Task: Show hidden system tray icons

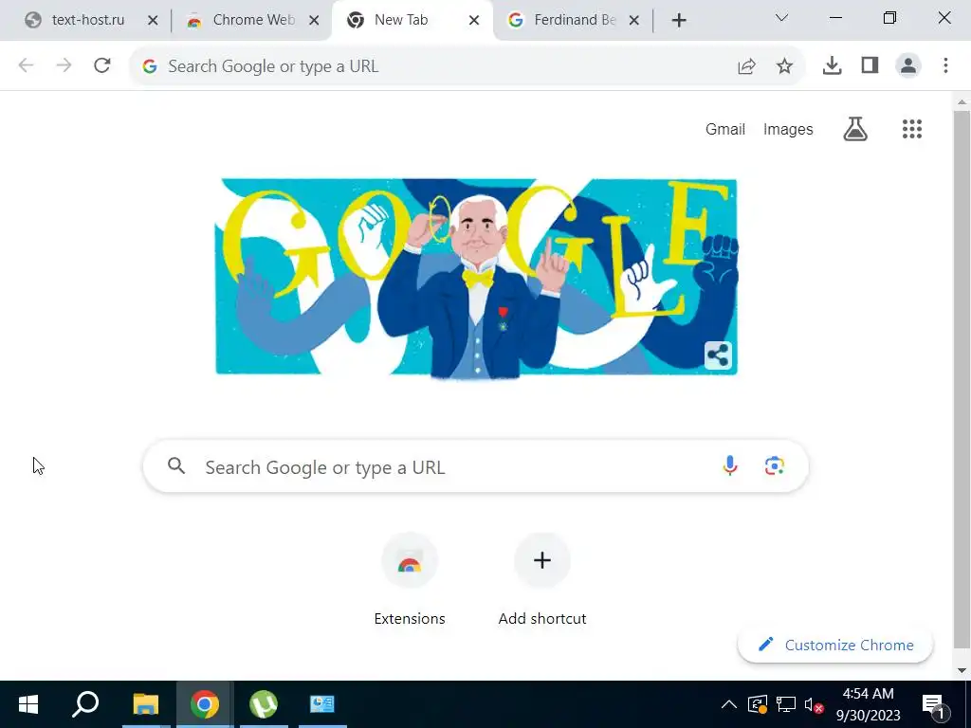Action: click(729, 704)
